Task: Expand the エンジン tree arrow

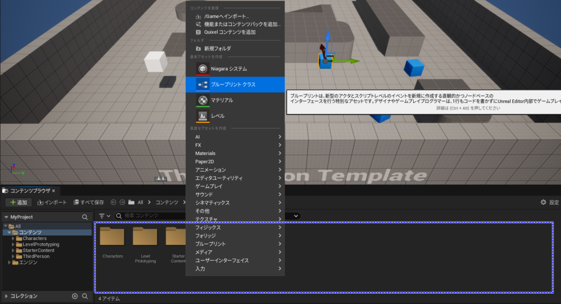Action: point(9,262)
